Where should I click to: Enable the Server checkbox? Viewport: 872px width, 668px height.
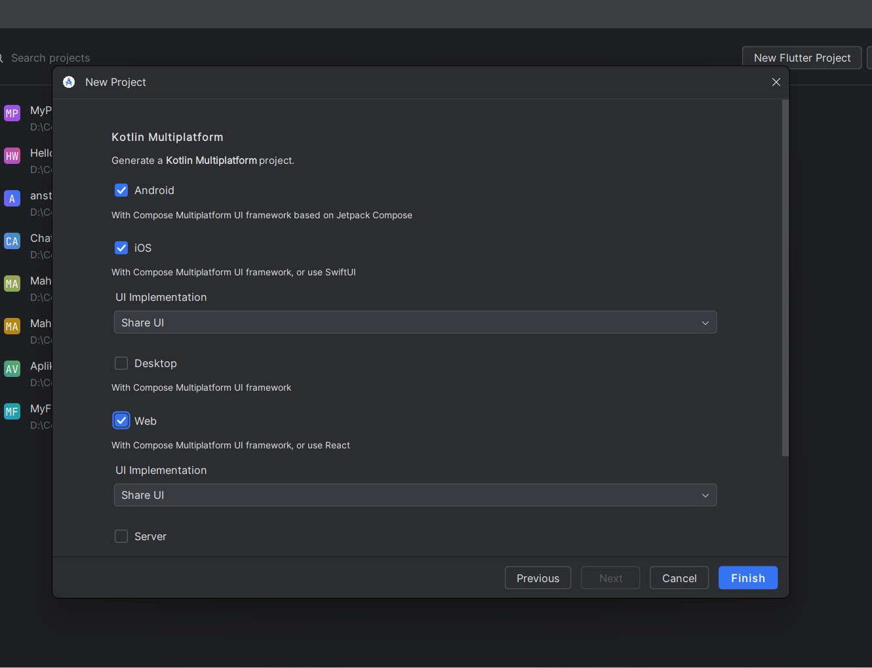pyautogui.click(x=121, y=536)
